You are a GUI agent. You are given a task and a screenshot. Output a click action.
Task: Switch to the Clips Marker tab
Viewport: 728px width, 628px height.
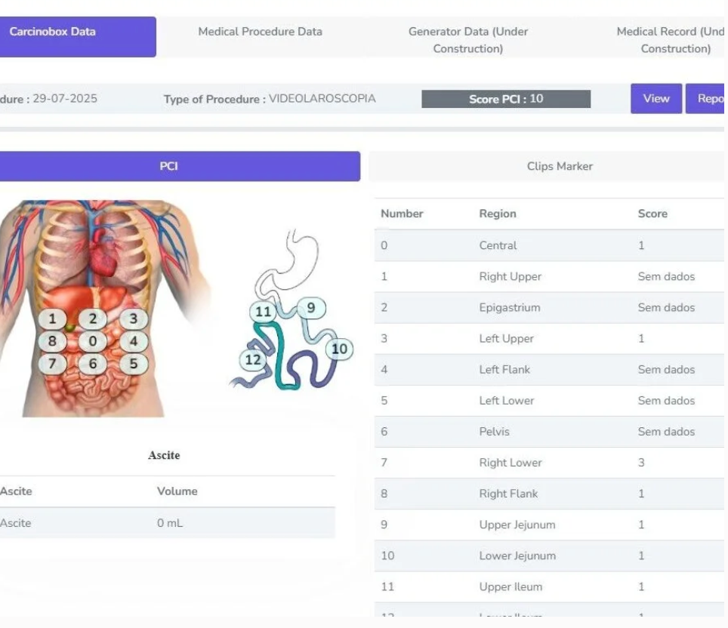point(560,166)
